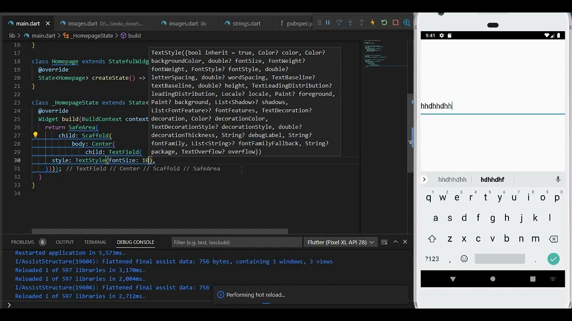Click 'Restarted application in 5,573ms.' log line
The width and height of the screenshot is (572, 321).
click(70, 253)
